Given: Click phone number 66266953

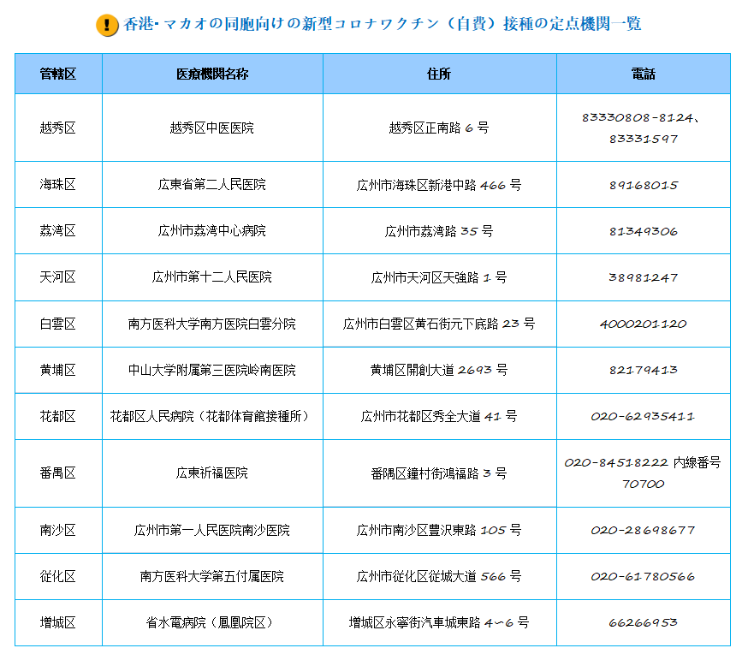Looking at the screenshot, I should (643, 622).
